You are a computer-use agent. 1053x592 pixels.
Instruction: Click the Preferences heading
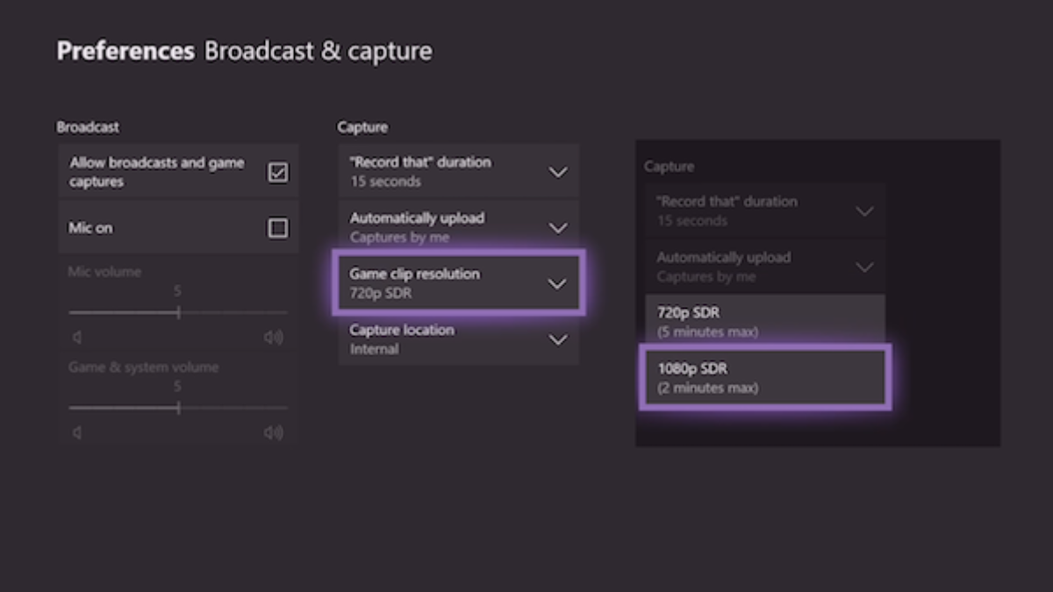coord(125,51)
